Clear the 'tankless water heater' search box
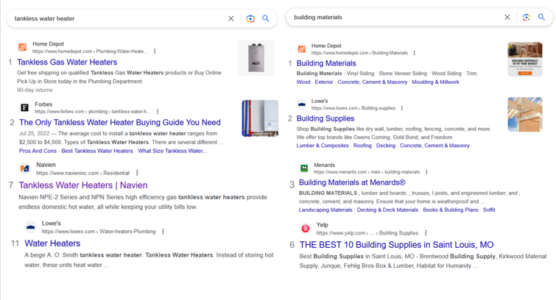 point(231,18)
